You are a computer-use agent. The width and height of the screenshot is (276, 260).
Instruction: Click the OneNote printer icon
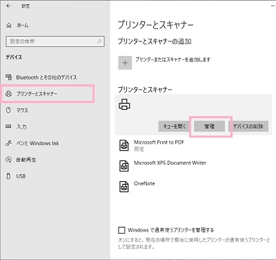(x=124, y=187)
